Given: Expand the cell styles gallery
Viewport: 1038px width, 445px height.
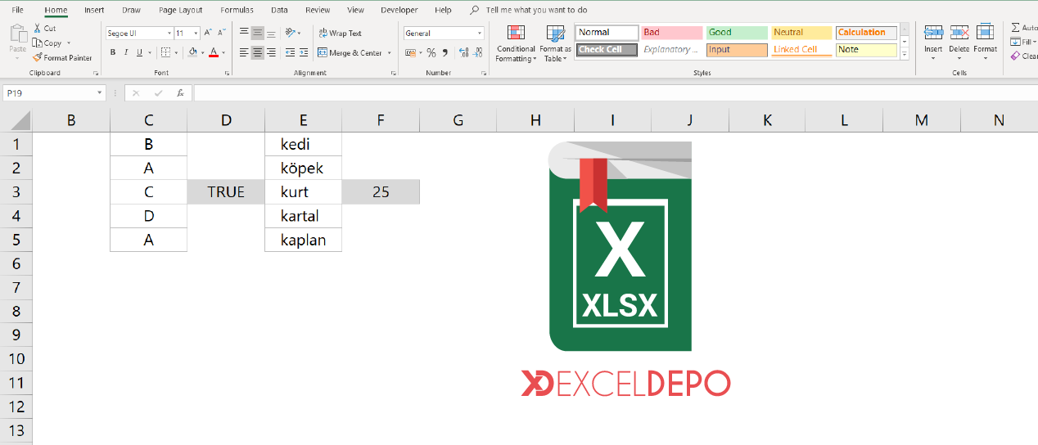Looking at the screenshot, I should [x=905, y=55].
